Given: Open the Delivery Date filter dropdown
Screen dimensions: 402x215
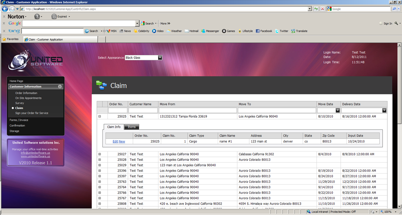Looking at the screenshot, I should [x=384, y=110].
